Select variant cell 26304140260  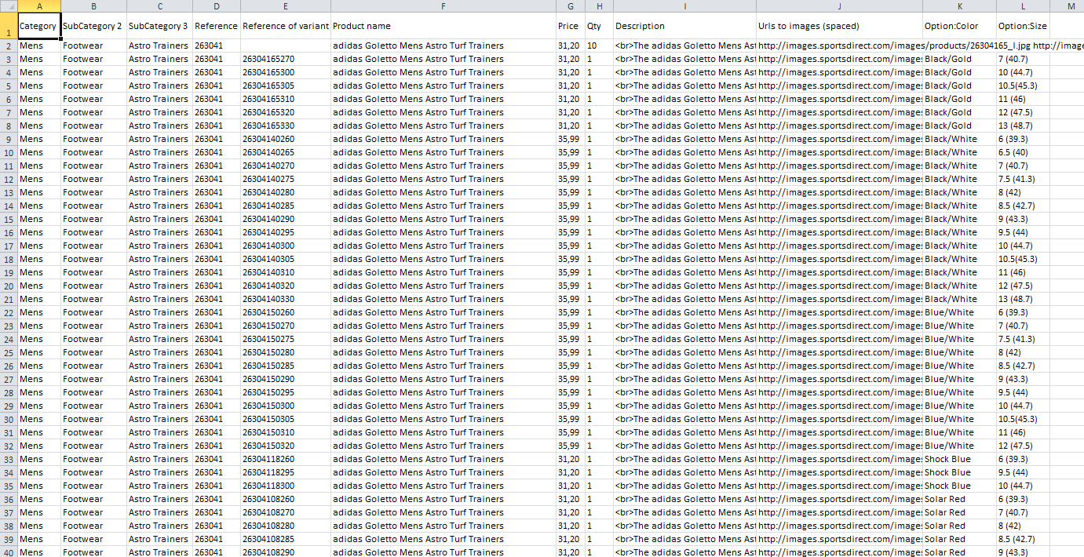(286, 140)
